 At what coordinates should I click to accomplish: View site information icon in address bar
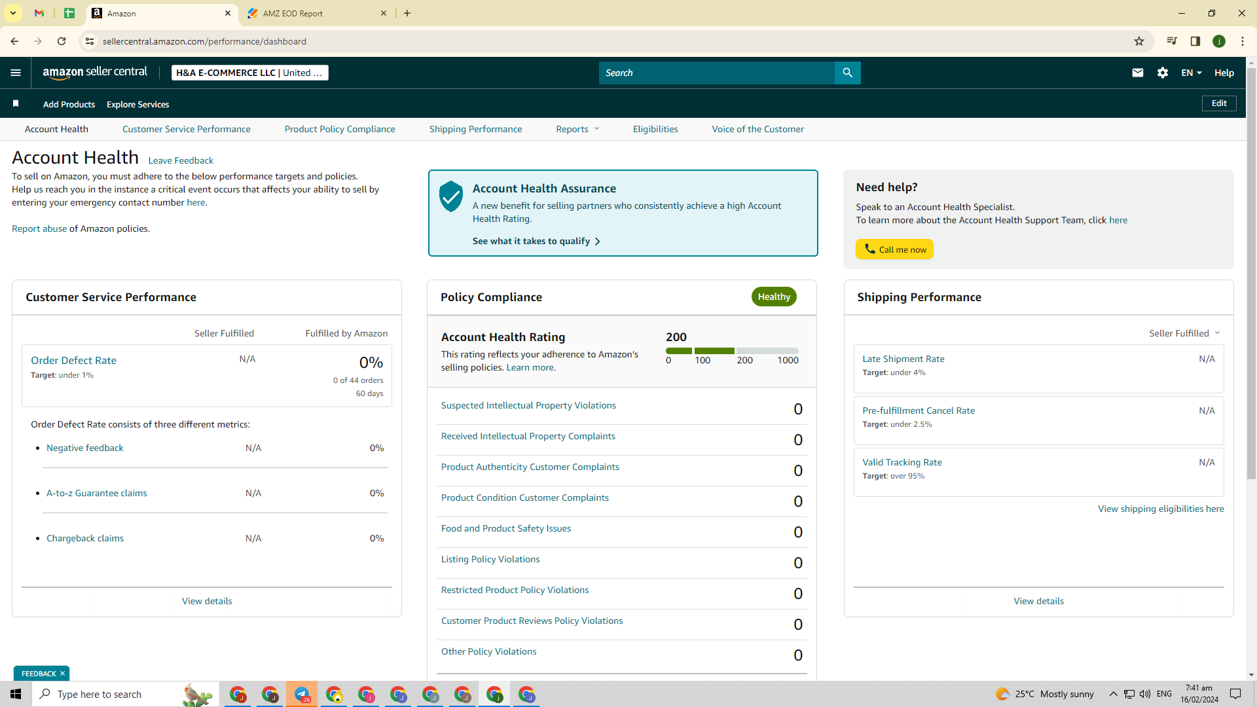(90, 41)
